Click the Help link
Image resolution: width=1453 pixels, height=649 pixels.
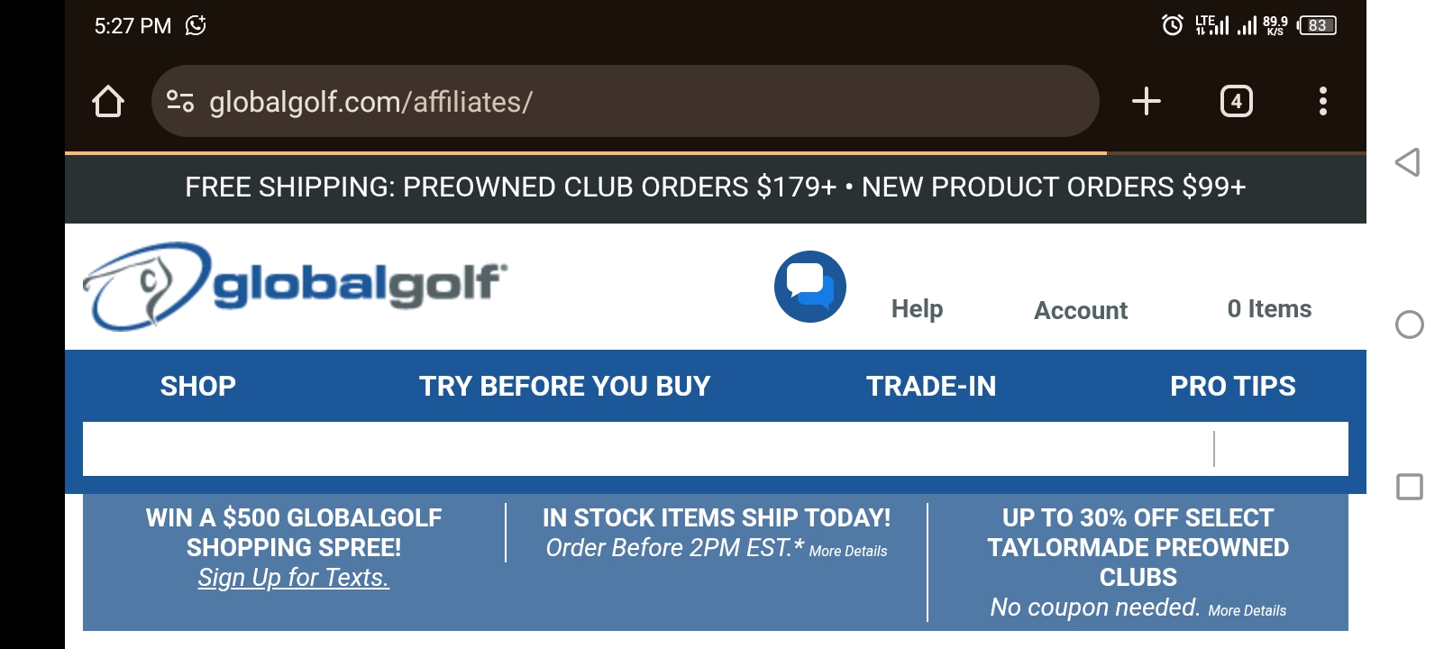pos(917,309)
